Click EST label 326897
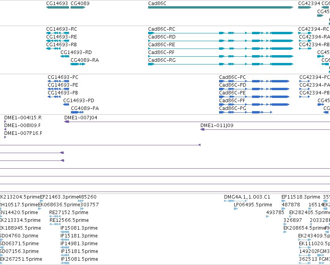This screenshot has width=330, height=265. click(x=293, y=221)
